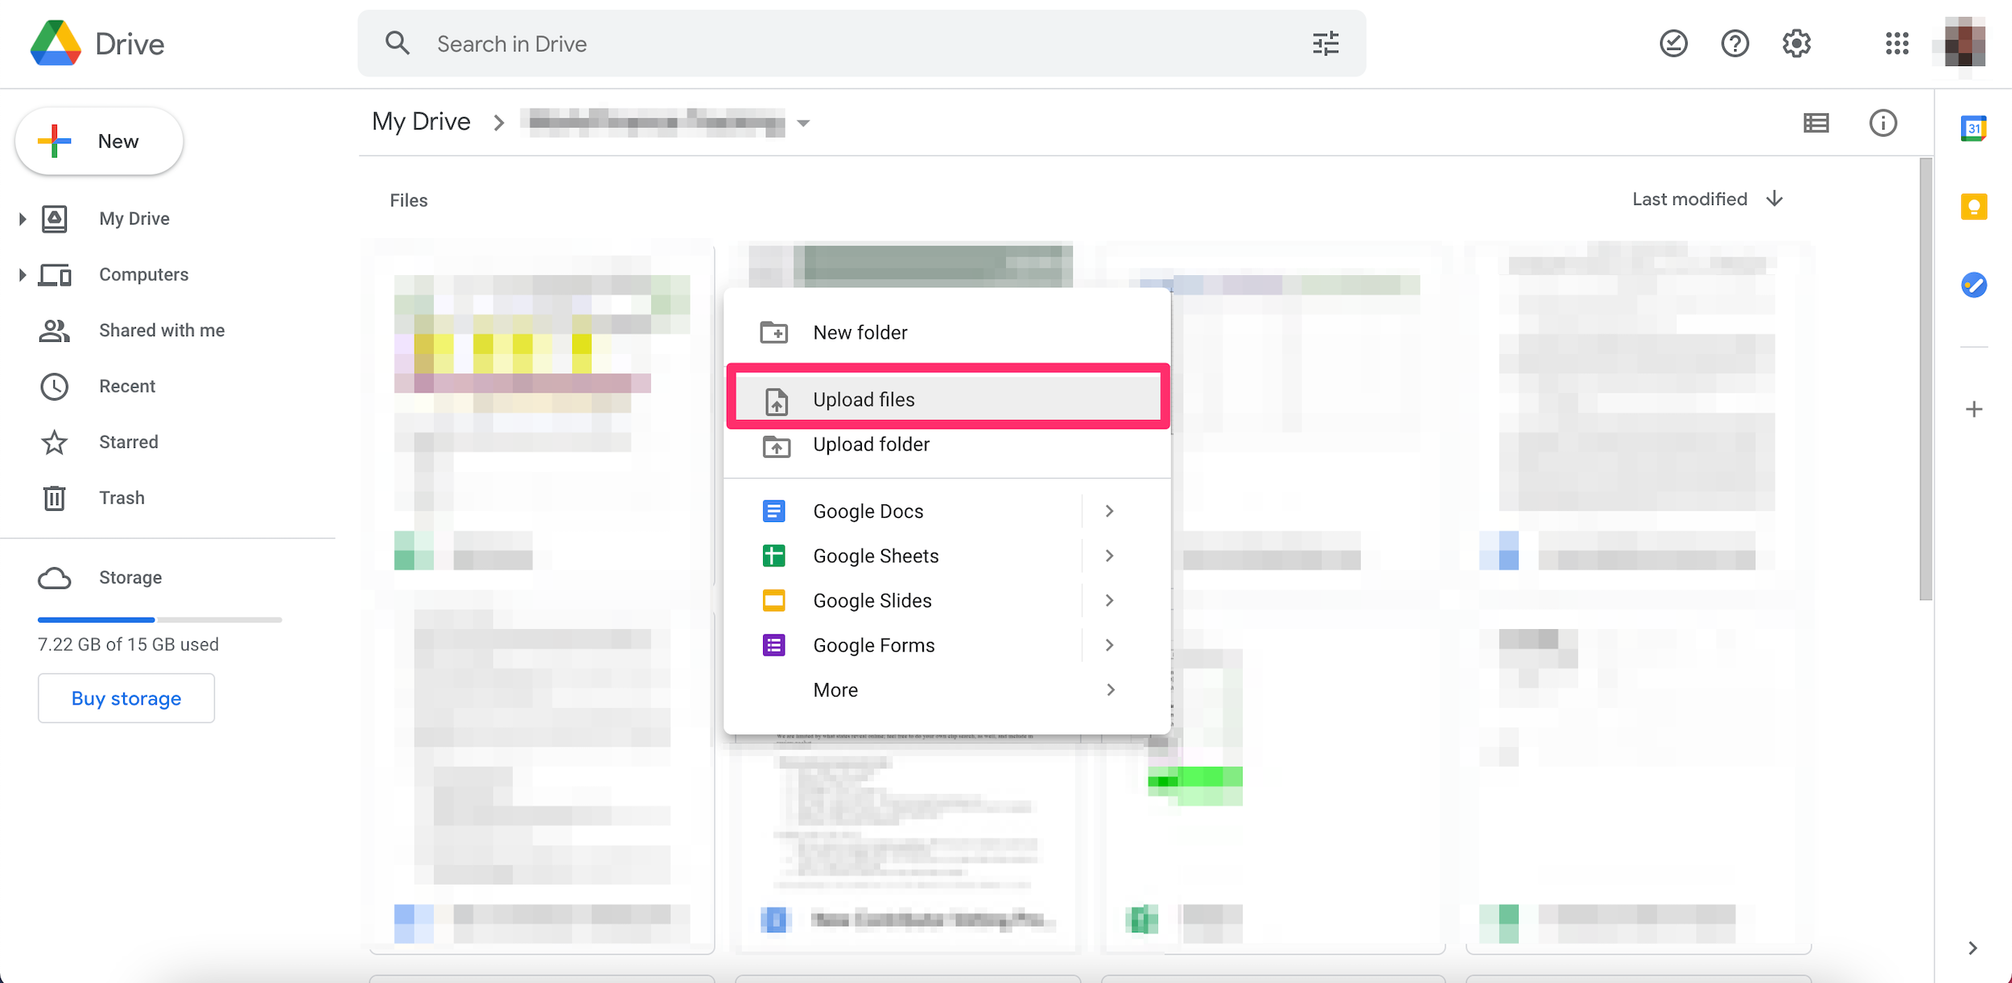Open Starred items
The image size is (2012, 983).
[x=129, y=442]
